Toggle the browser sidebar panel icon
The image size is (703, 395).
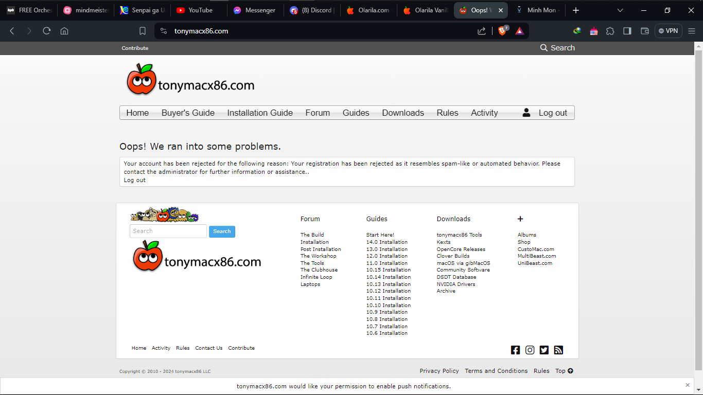coord(627,31)
